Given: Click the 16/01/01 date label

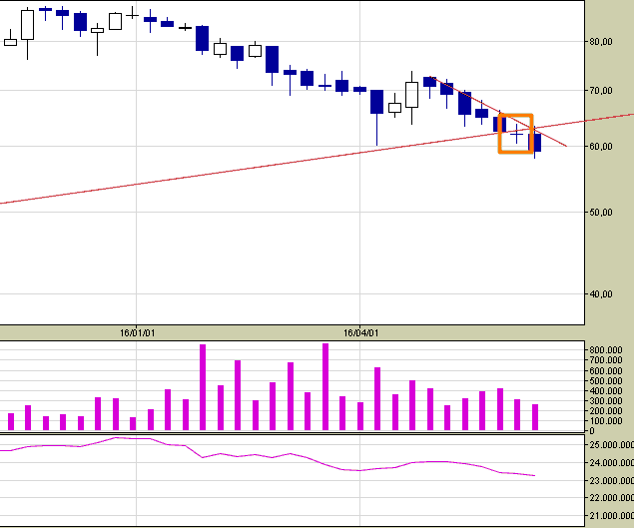Looking at the screenshot, I should pyautogui.click(x=136, y=333).
